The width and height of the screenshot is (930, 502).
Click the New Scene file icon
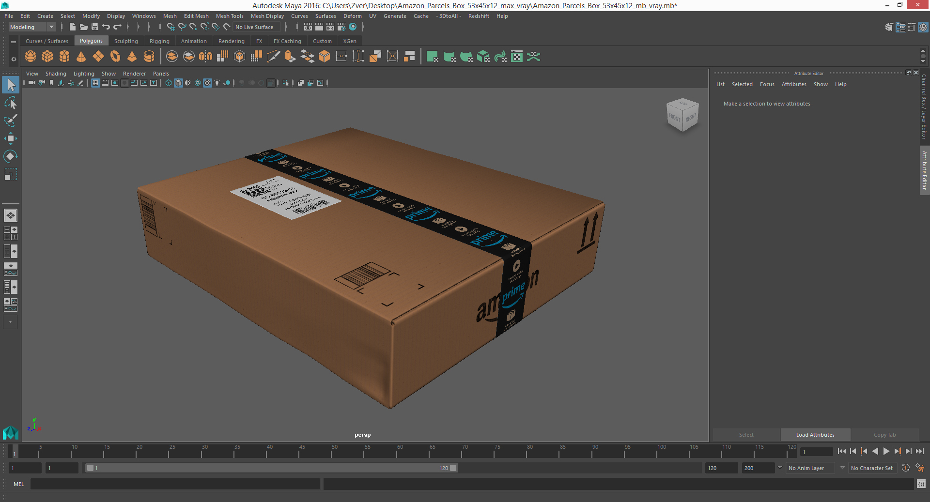pyautogui.click(x=72, y=27)
